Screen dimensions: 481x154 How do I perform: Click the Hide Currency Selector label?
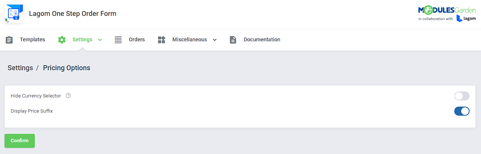pyautogui.click(x=36, y=96)
